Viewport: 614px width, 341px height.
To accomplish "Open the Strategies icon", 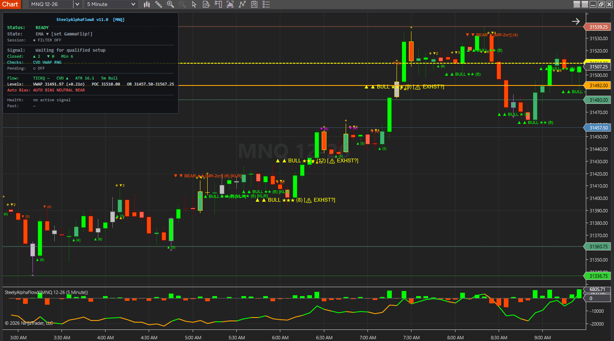I will click(242, 4).
